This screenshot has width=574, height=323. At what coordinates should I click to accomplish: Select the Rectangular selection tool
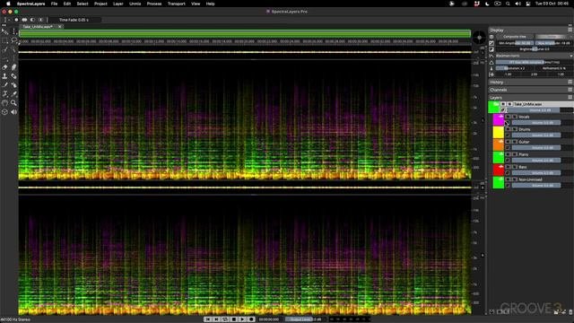click(4, 40)
